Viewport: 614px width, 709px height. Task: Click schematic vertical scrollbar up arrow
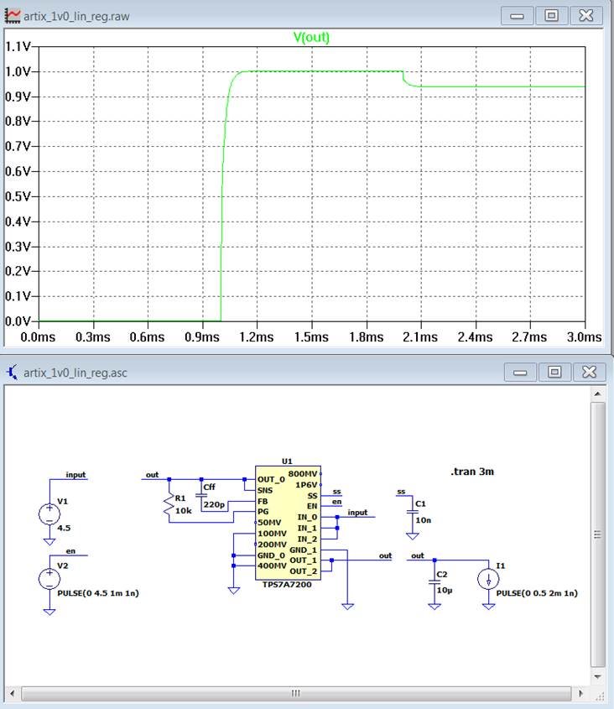point(597,394)
